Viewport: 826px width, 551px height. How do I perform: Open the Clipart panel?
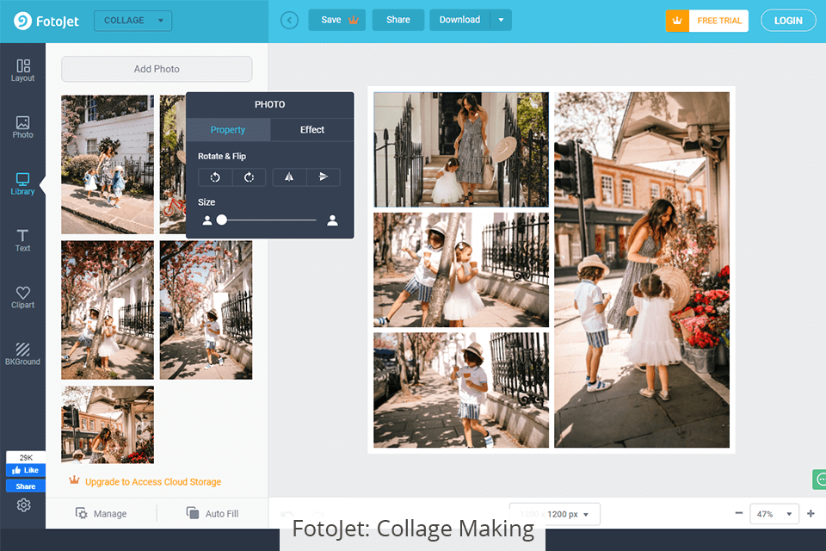(22, 297)
